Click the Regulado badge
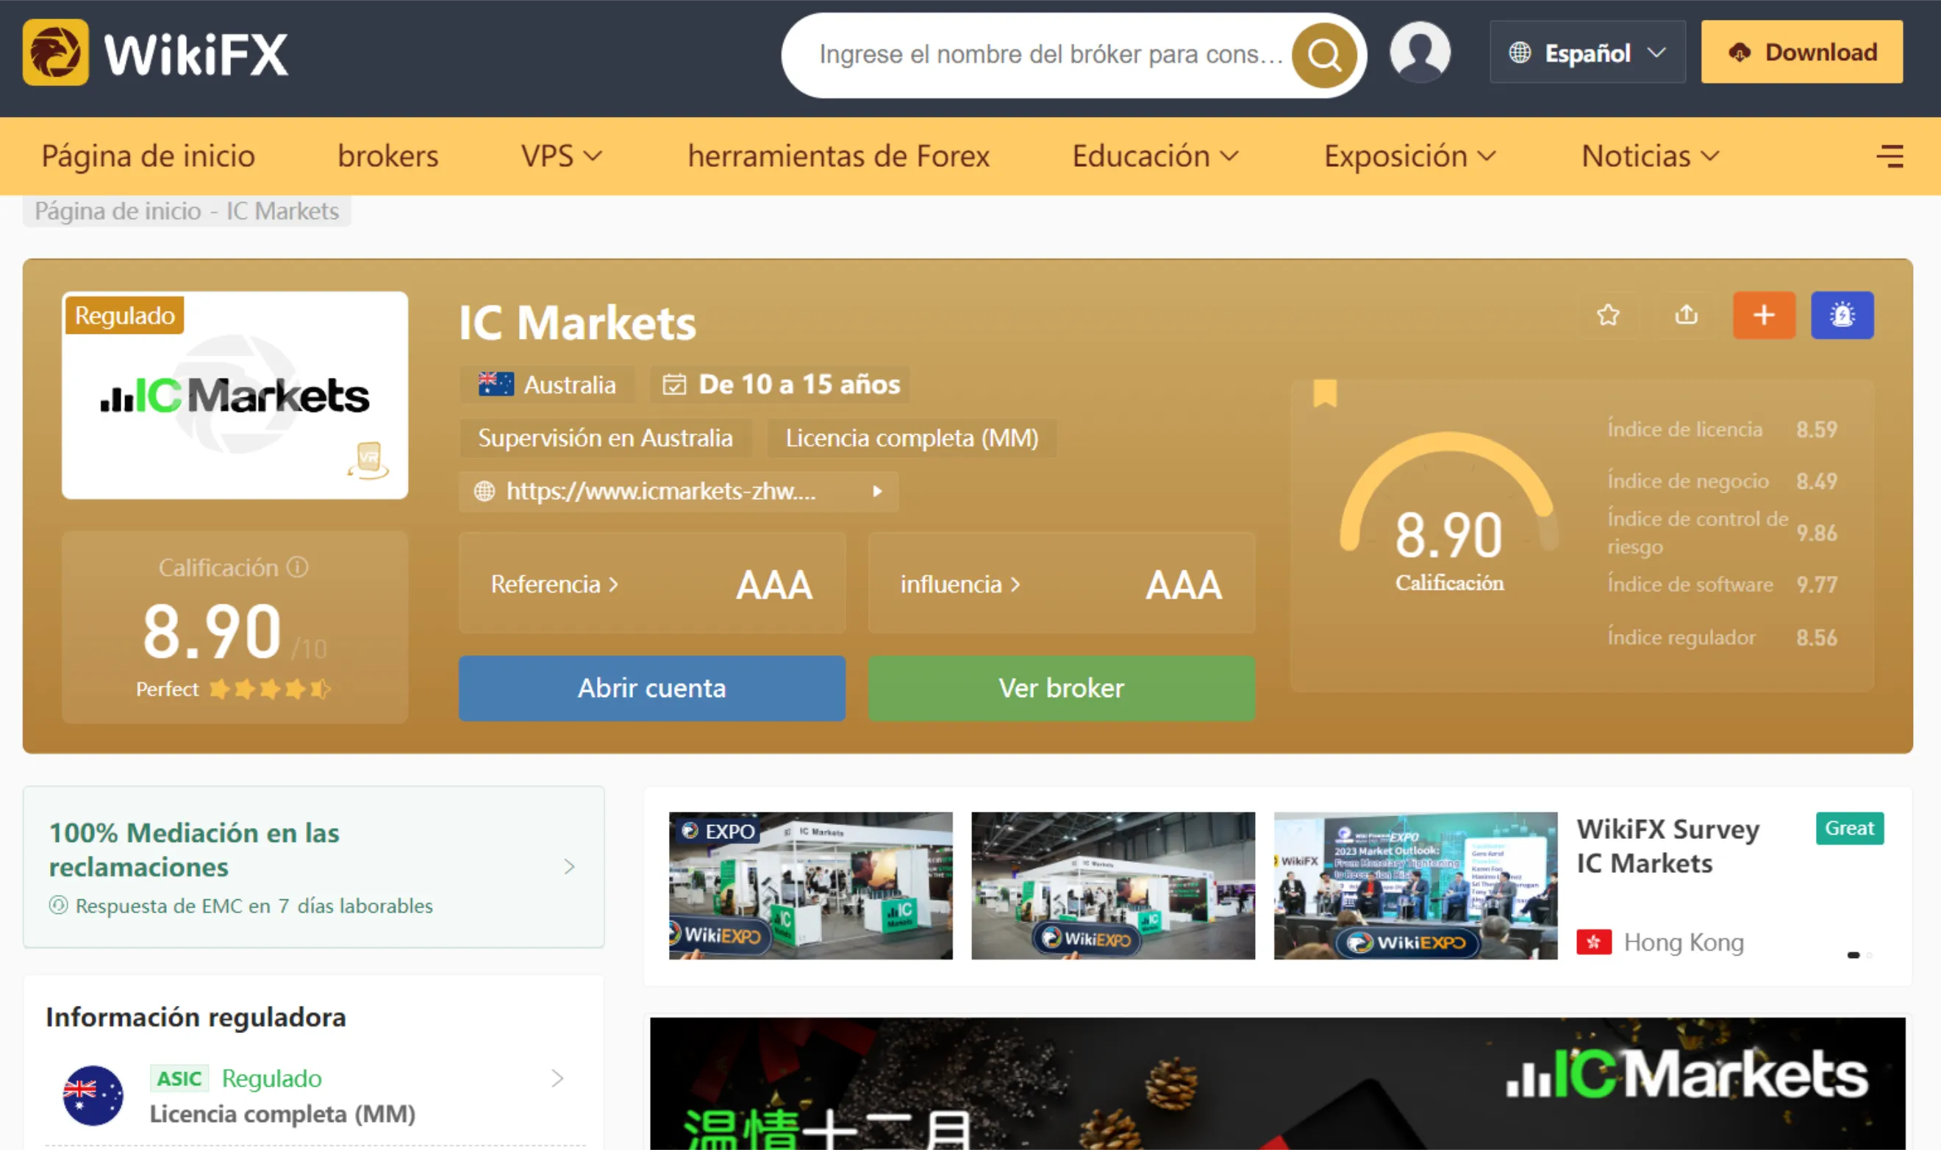The width and height of the screenshot is (1941, 1150). tap(125, 315)
